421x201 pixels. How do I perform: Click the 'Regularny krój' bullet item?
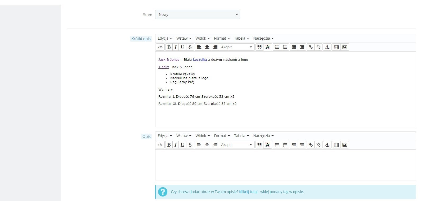tap(182, 82)
